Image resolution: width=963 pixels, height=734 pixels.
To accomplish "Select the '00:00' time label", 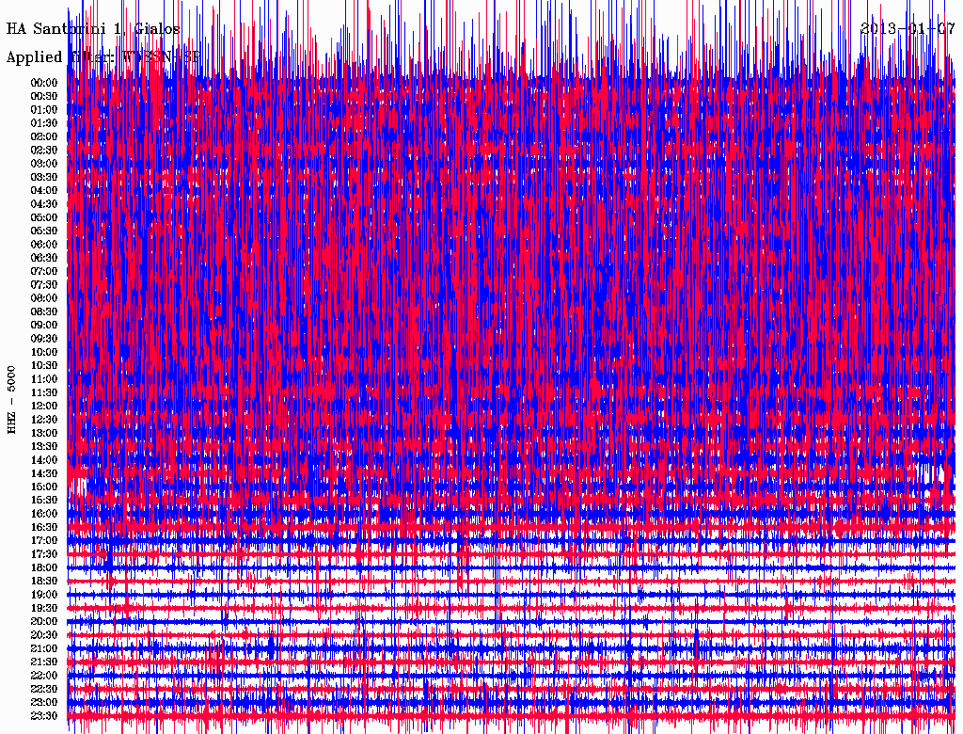I will [x=44, y=83].
